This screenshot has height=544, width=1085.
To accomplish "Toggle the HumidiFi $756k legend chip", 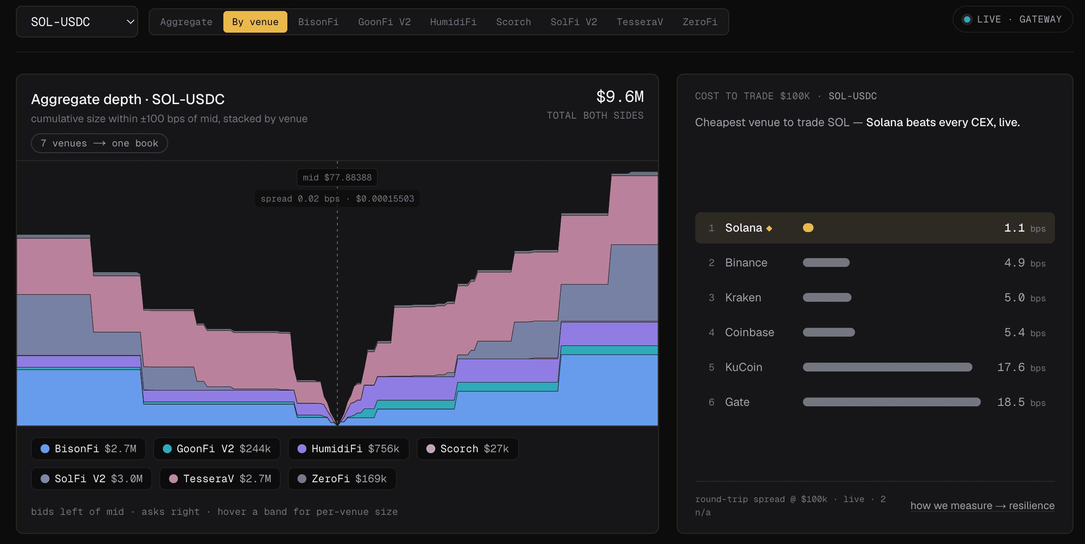I will coord(348,449).
